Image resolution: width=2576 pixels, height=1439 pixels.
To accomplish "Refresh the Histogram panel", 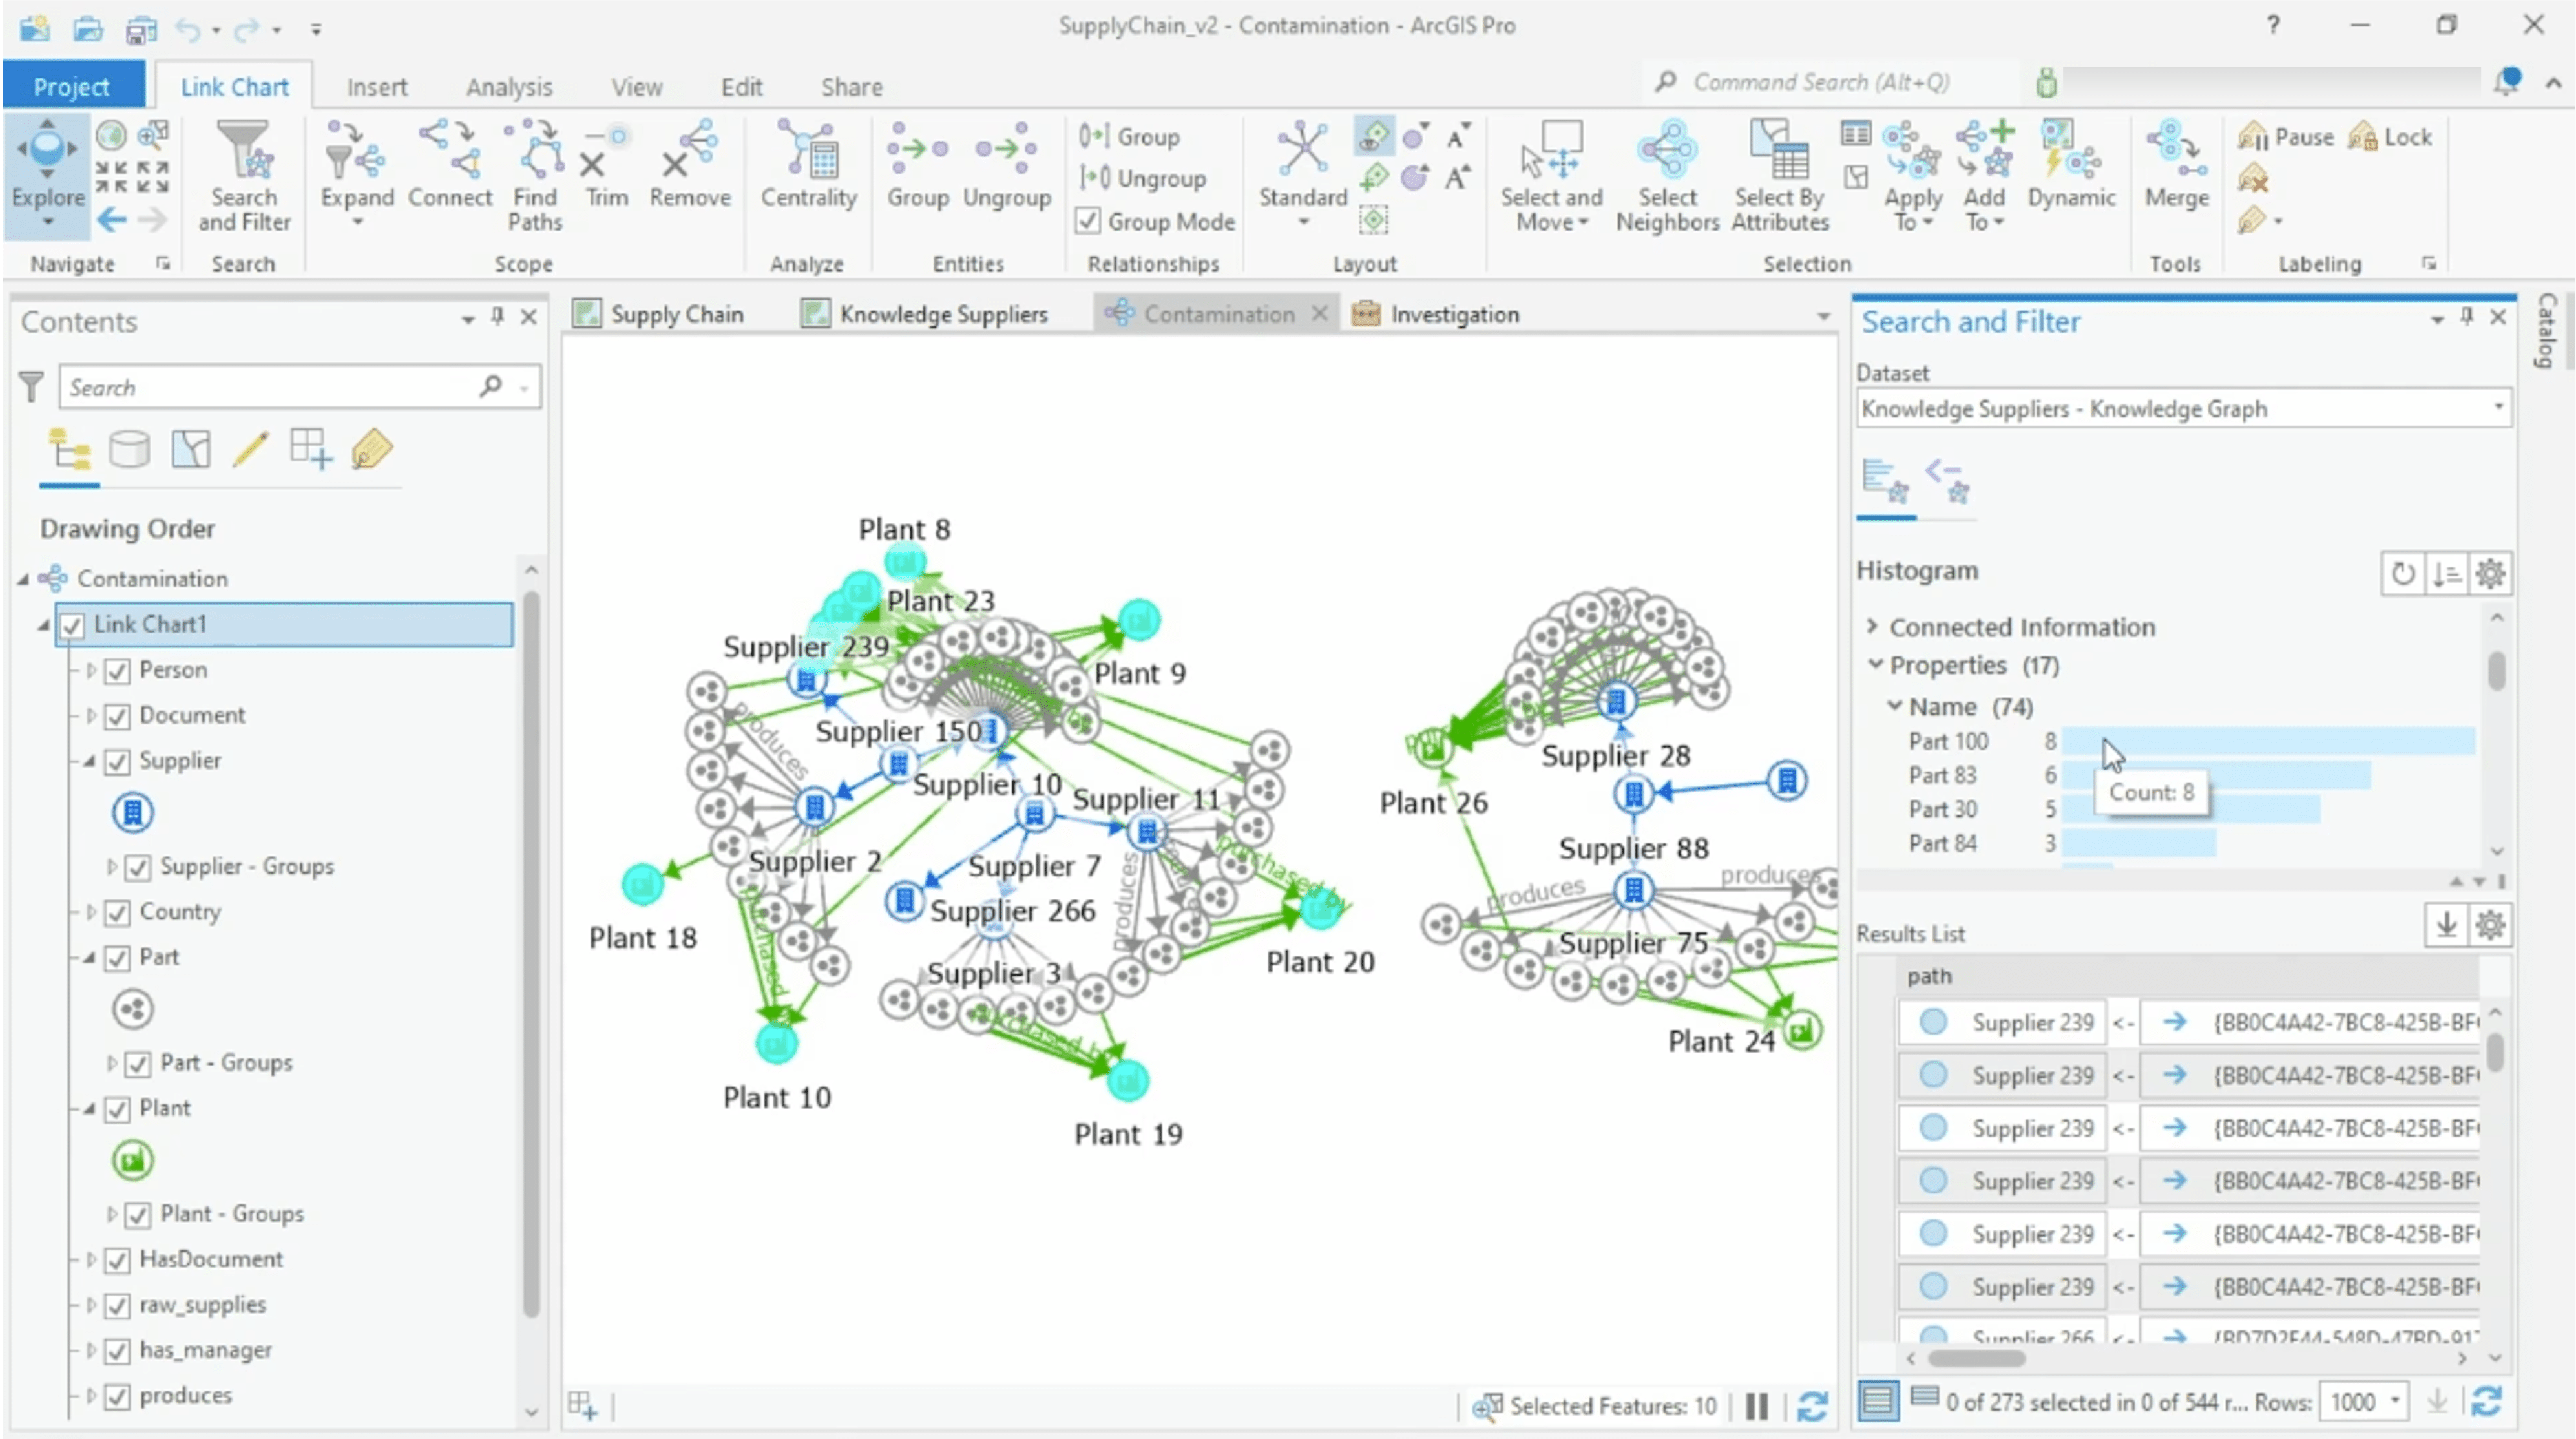I will coord(2404,573).
